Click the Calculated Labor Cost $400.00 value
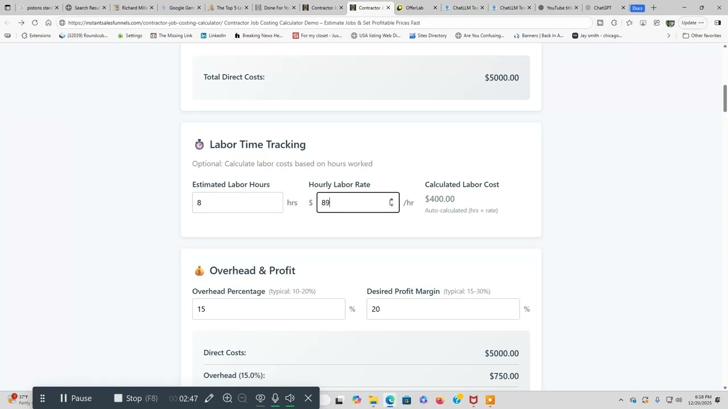Viewport: 728px width, 409px height. tap(440, 199)
